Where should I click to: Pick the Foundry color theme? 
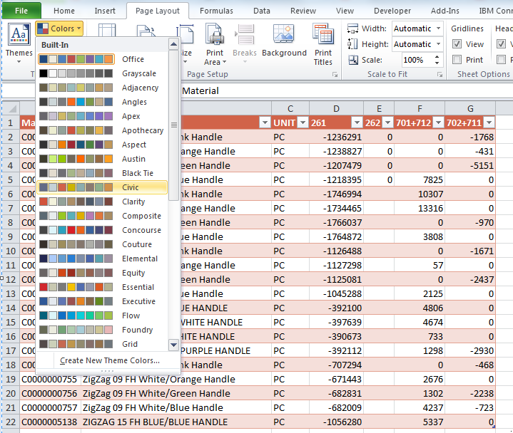coord(103,330)
